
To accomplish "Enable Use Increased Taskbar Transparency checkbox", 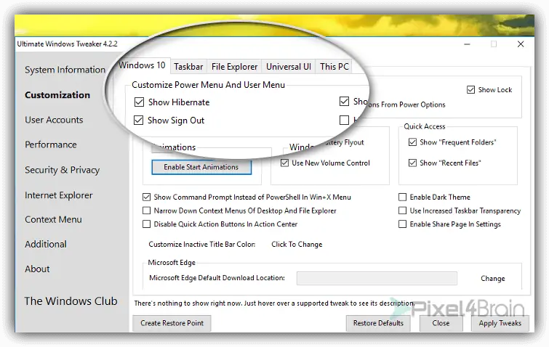I will [403, 211].
